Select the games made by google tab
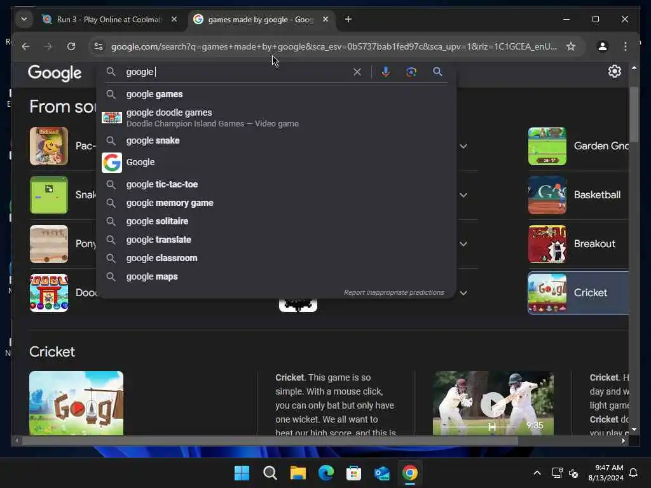Screen dimensions: 651x488 (x=261, y=20)
